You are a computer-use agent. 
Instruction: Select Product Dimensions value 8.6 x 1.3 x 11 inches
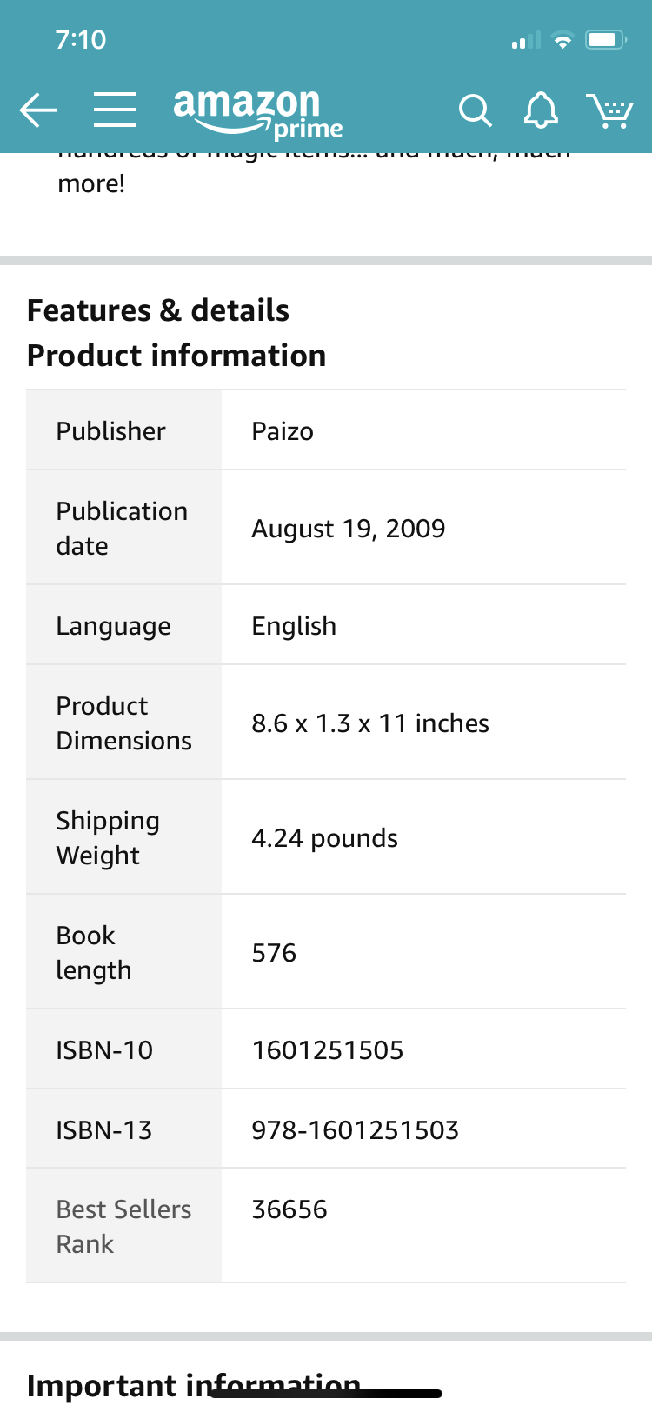point(370,723)
